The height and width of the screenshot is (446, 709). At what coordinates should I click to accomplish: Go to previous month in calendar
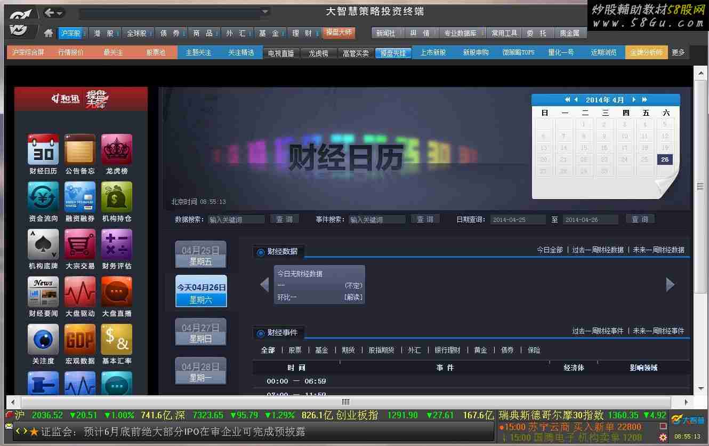(576, 100)
